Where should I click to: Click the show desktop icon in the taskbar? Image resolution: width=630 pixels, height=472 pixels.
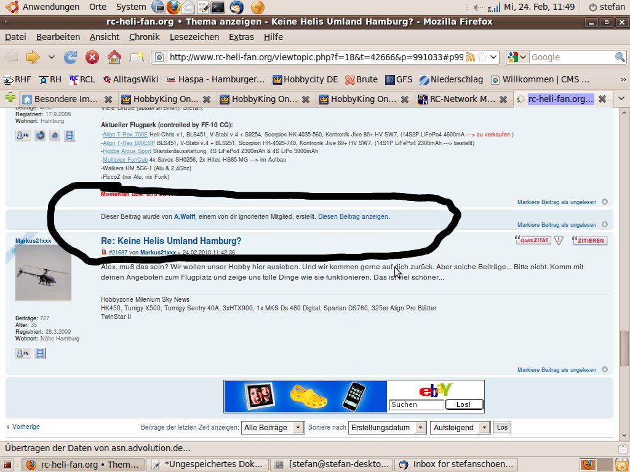coord(7,465)
